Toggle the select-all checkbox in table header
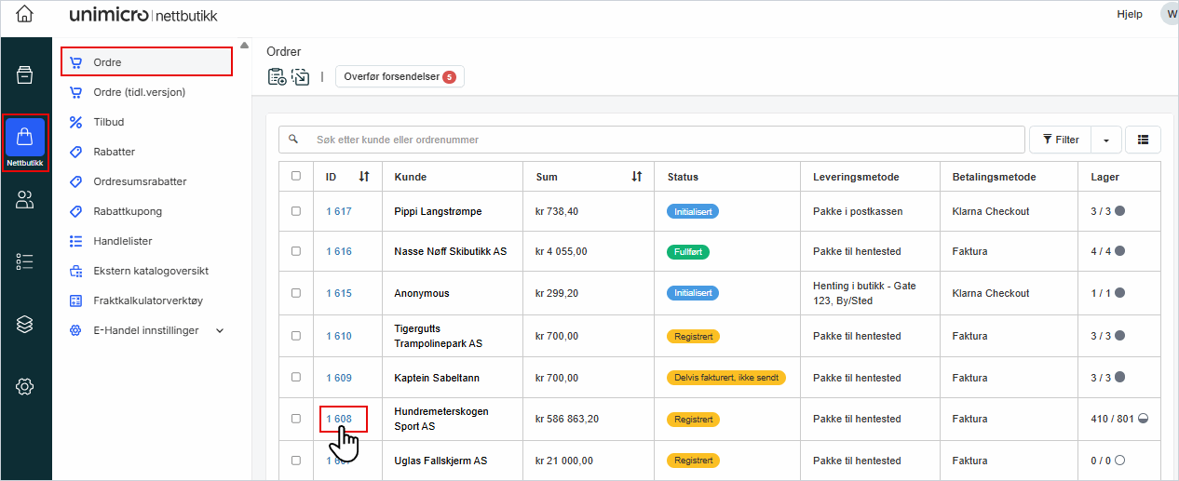Viewport: 1179px width, 481px height. pos(296,176)
